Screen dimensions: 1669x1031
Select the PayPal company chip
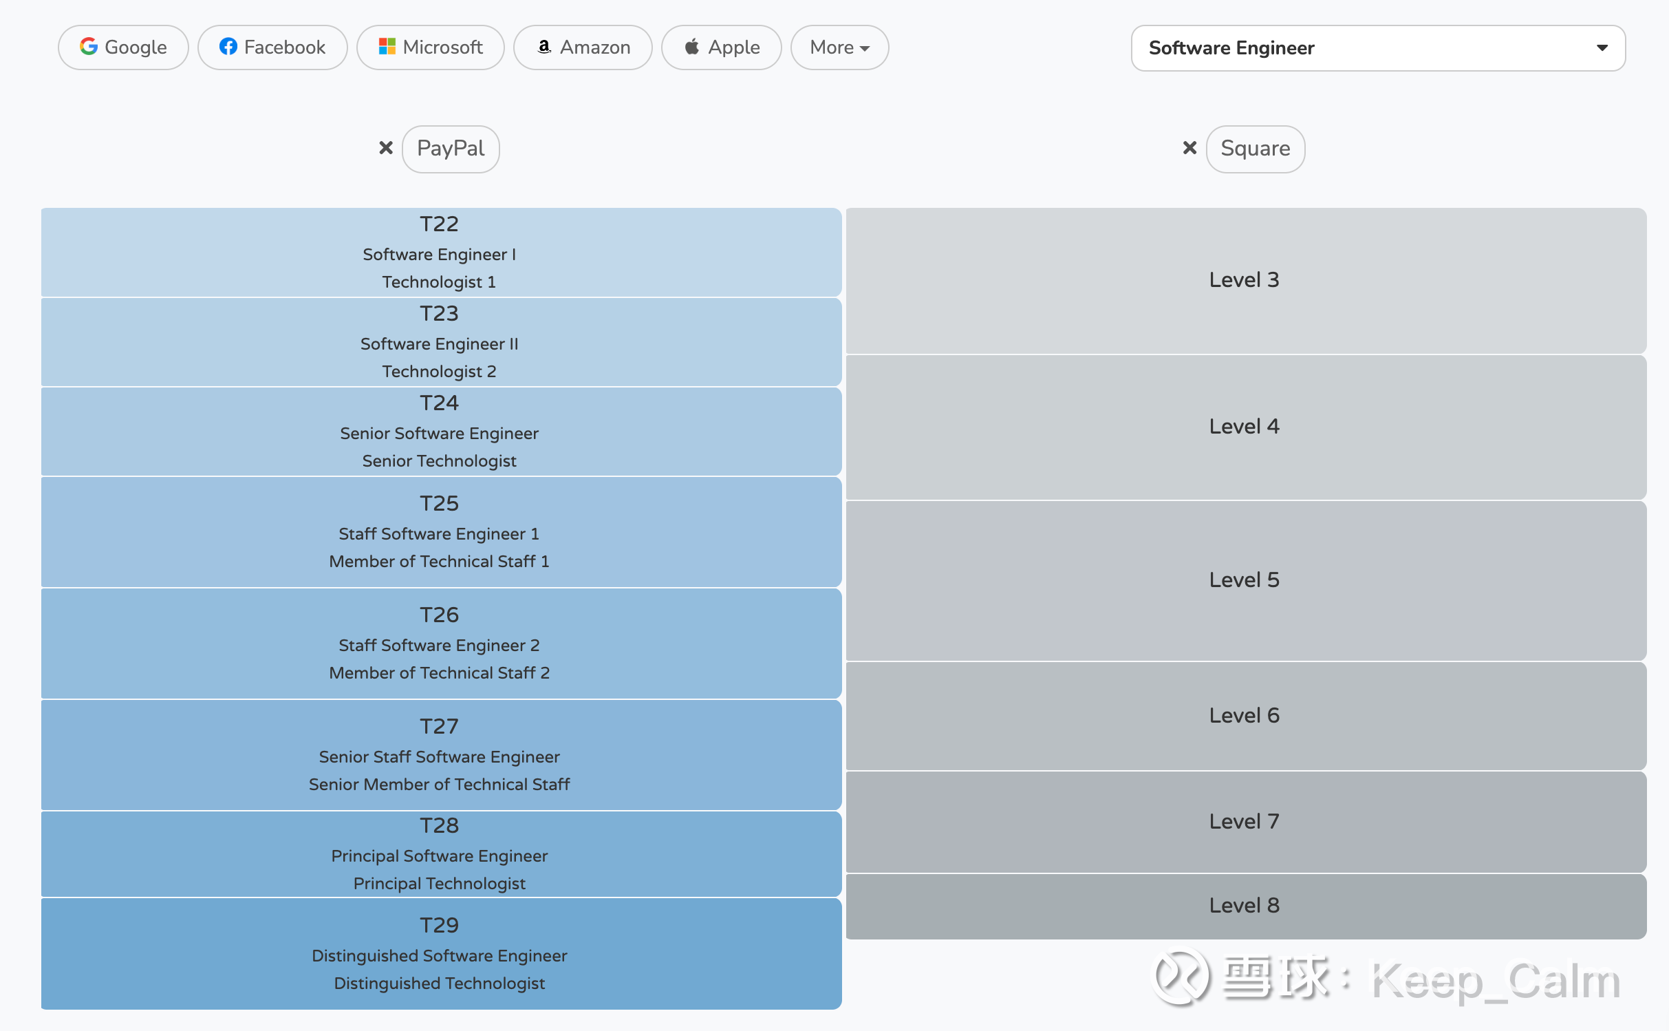tap(451, 149)
